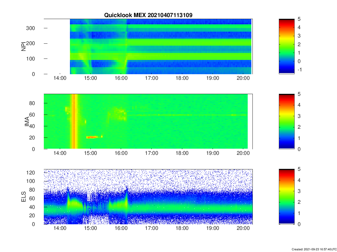The image size is (337, 252).
Task: Click 19:00 under the ELS plot
Action: pos(213,228)
